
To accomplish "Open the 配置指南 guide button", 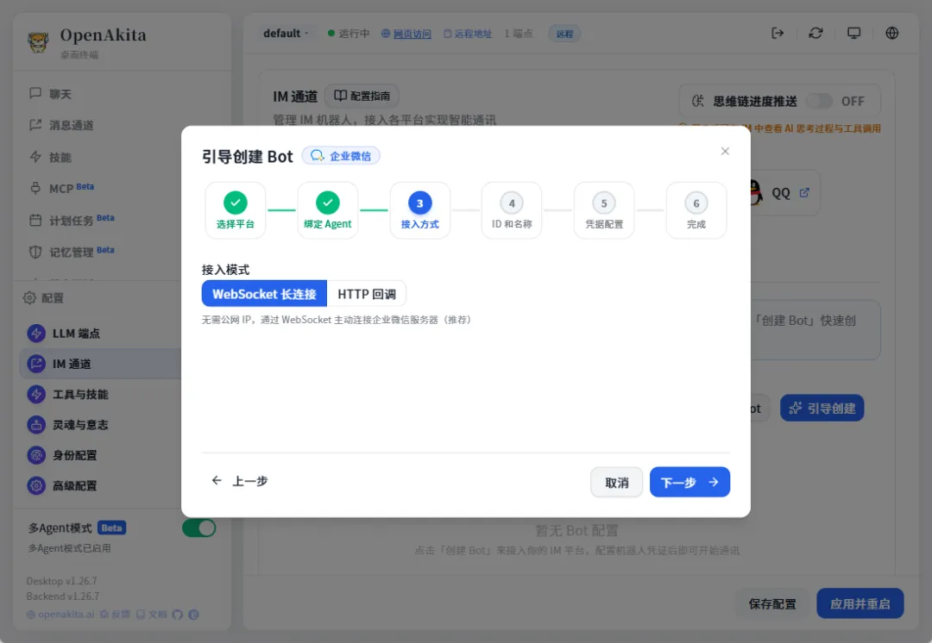I will pos(362,96).
